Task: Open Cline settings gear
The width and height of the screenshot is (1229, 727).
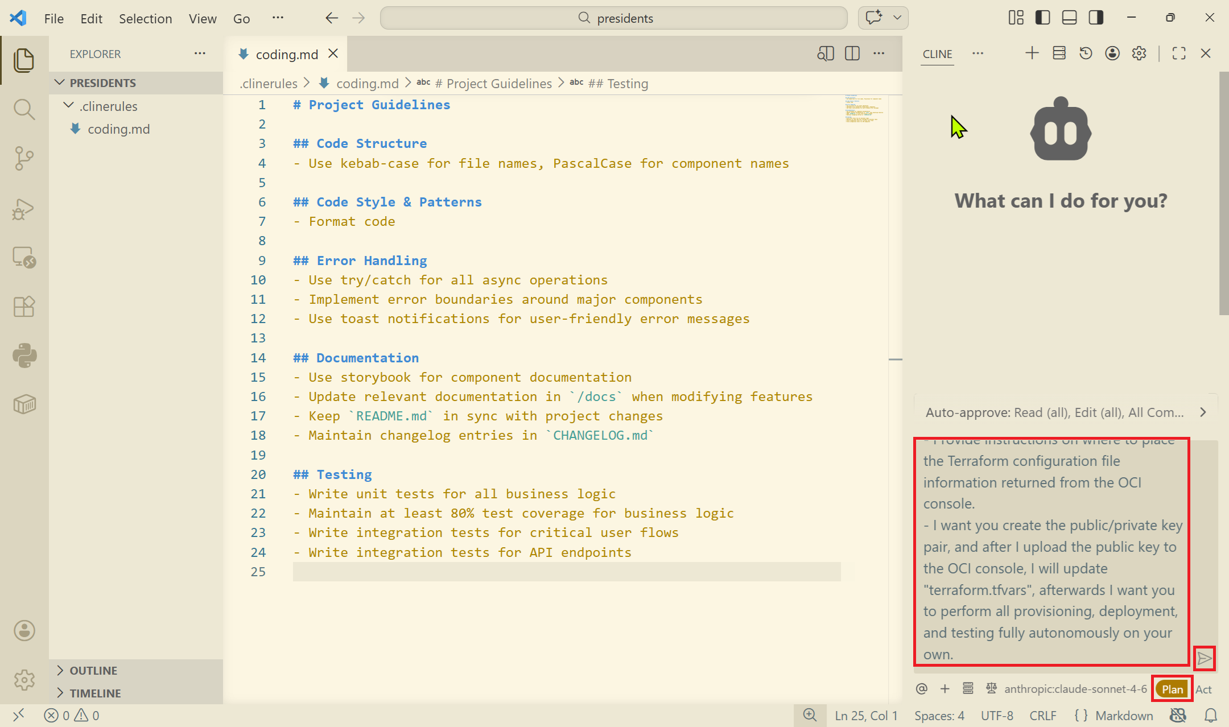Action: pos(1139,53)
